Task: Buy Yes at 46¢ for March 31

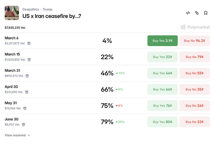Action: point(163,73)
